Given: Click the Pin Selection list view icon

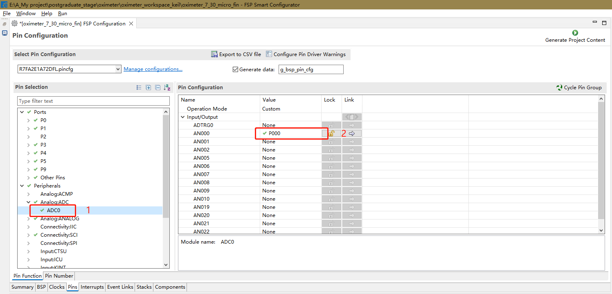Looking at the screenshot, I should [139, 87].
